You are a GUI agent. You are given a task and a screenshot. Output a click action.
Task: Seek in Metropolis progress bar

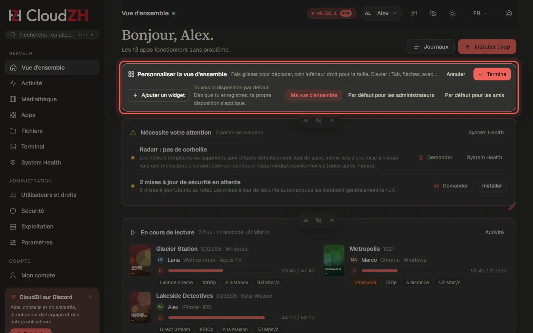tap(414, 271)
